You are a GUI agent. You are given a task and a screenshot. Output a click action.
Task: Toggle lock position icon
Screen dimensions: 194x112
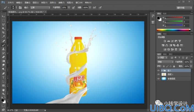tap(171, 66)
